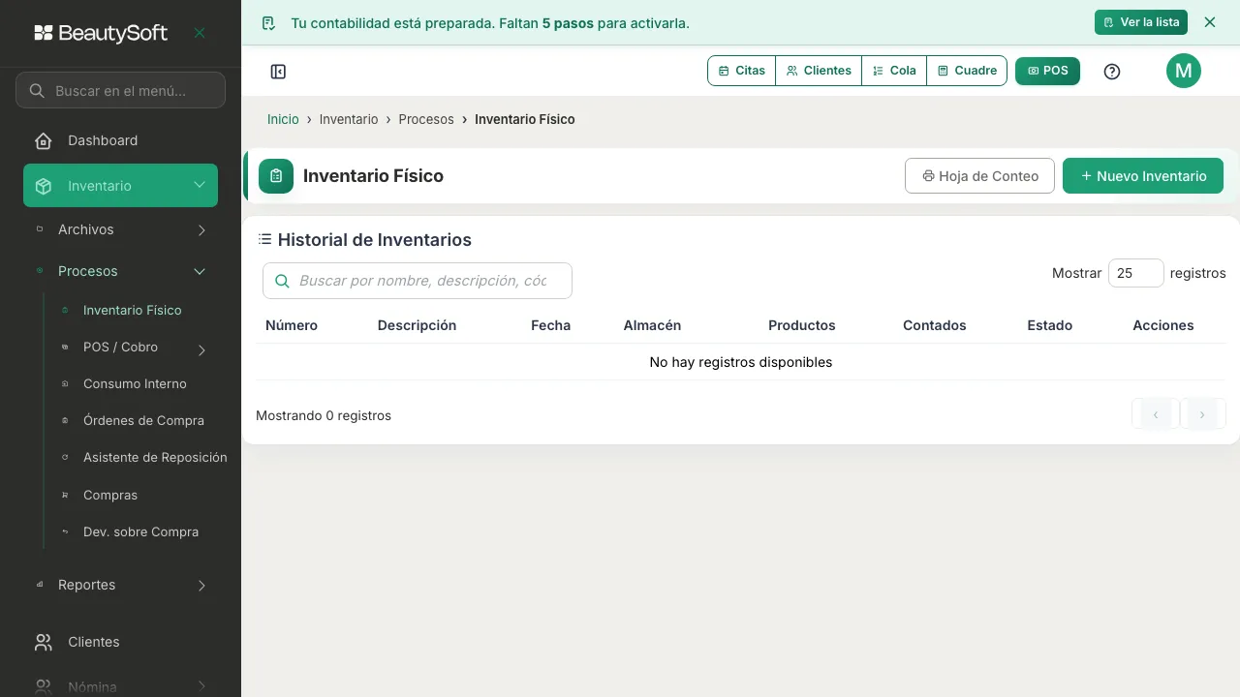Open Órdenes de Compra menu item
Image resolution: width=1240 pixels, height=697 pixels.
coord(143,421)
